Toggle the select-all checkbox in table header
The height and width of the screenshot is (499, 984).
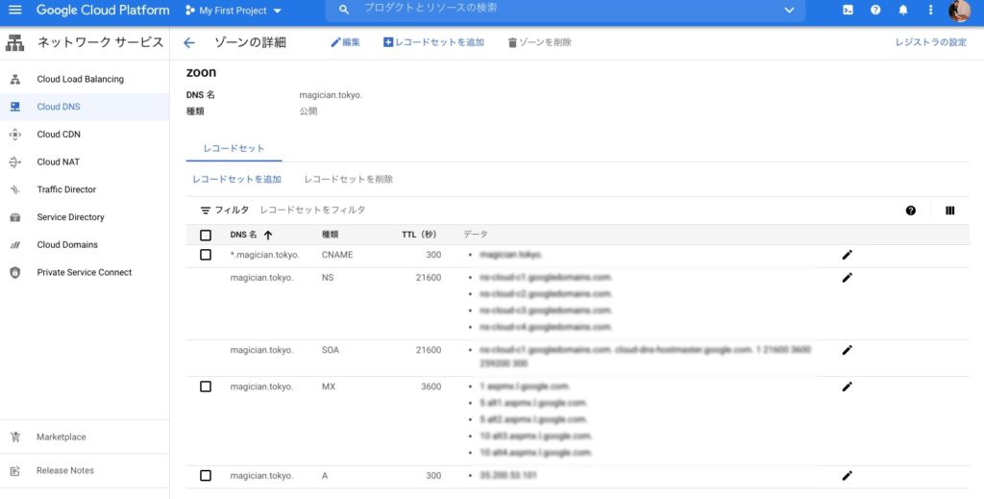pos(206,235)
